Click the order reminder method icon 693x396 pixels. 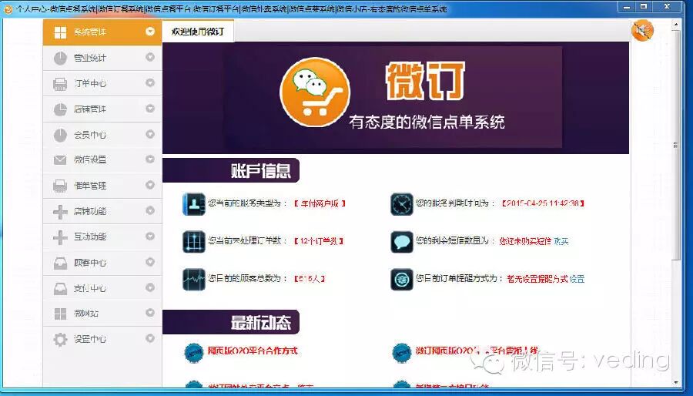coord(402,279)
